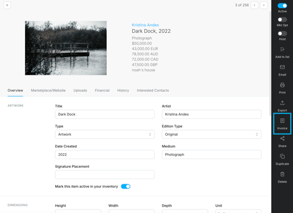Edit the Date Created field 2022
This screenshot has height=213, width=293.
point(105,154)
